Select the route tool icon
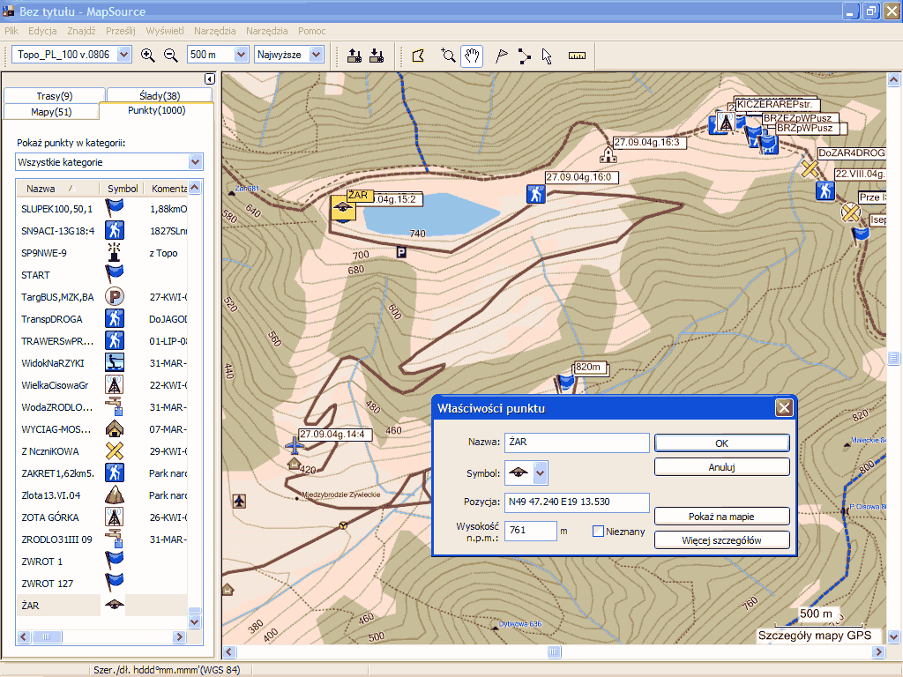Screen dimensions: 903x677 [524, 56]
